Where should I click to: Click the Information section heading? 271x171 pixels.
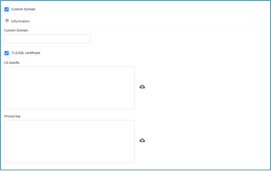coord(20,21)
